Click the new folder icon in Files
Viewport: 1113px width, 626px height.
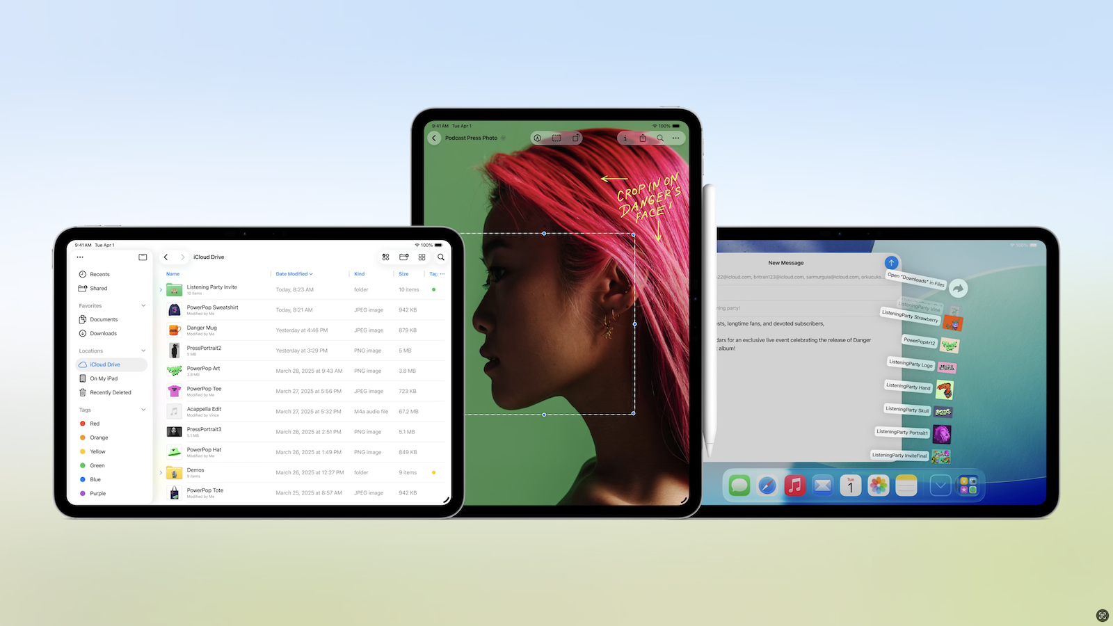(x=403, y=257)
